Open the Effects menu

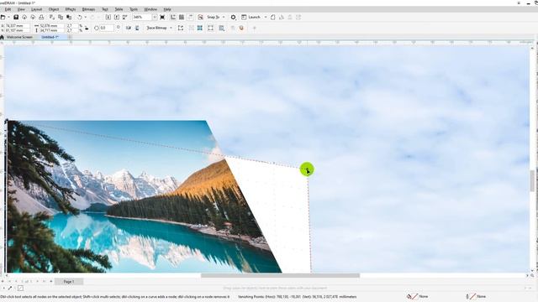[x=71, y=9]
